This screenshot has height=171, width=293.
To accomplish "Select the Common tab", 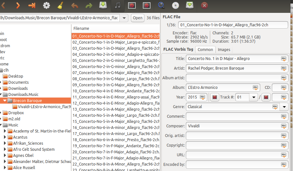I will [205, 50].
